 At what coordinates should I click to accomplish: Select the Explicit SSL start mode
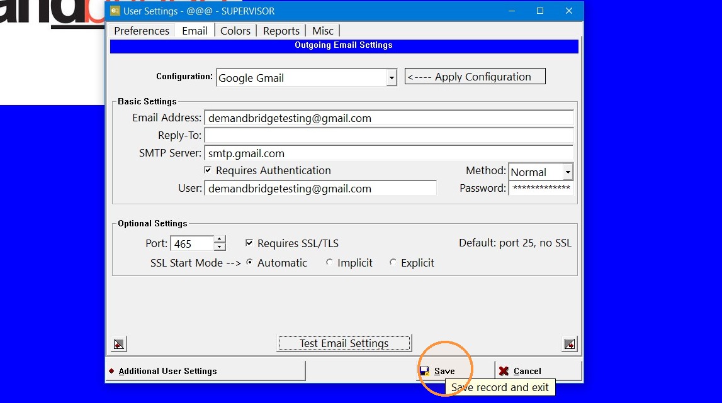pyautogui.click(x=393, y=262)
